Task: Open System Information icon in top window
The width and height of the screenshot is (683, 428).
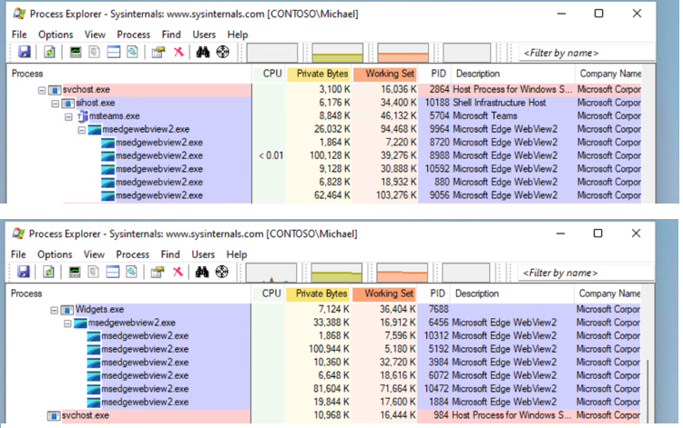Action: click(76, 52)
